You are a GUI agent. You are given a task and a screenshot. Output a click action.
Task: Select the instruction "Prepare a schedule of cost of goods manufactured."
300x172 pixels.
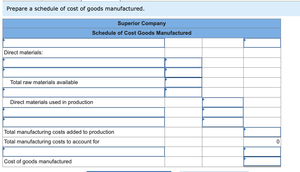pyautogui.click(x=76, y=9)
